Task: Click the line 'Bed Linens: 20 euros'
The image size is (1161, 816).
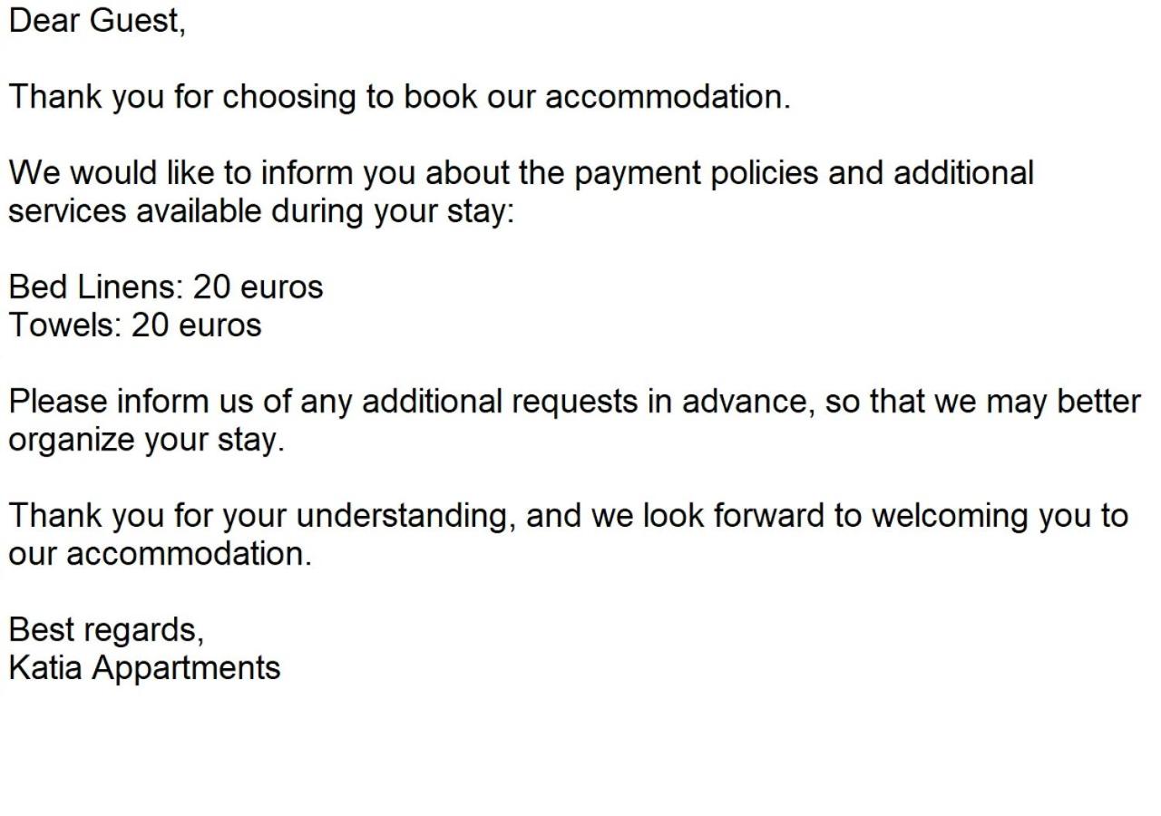Action: coord(166,287)
